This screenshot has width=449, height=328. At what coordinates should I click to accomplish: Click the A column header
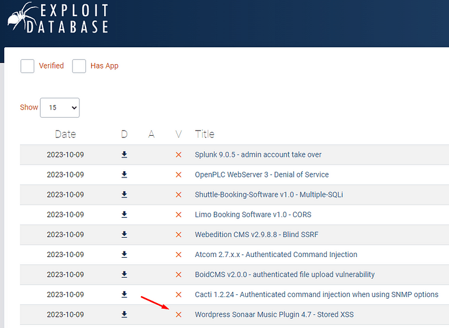coord(152,134)
